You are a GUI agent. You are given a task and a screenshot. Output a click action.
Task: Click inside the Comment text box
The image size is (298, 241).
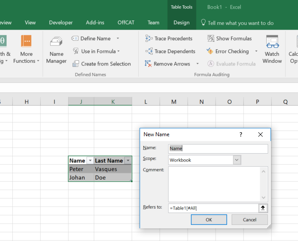(x=214, y=184)
